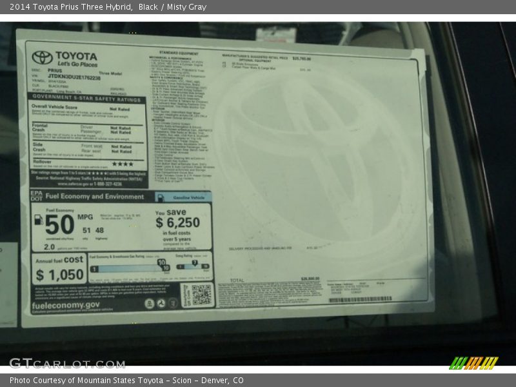Click the EPA DOT logo badge

[x=37, y=195]
